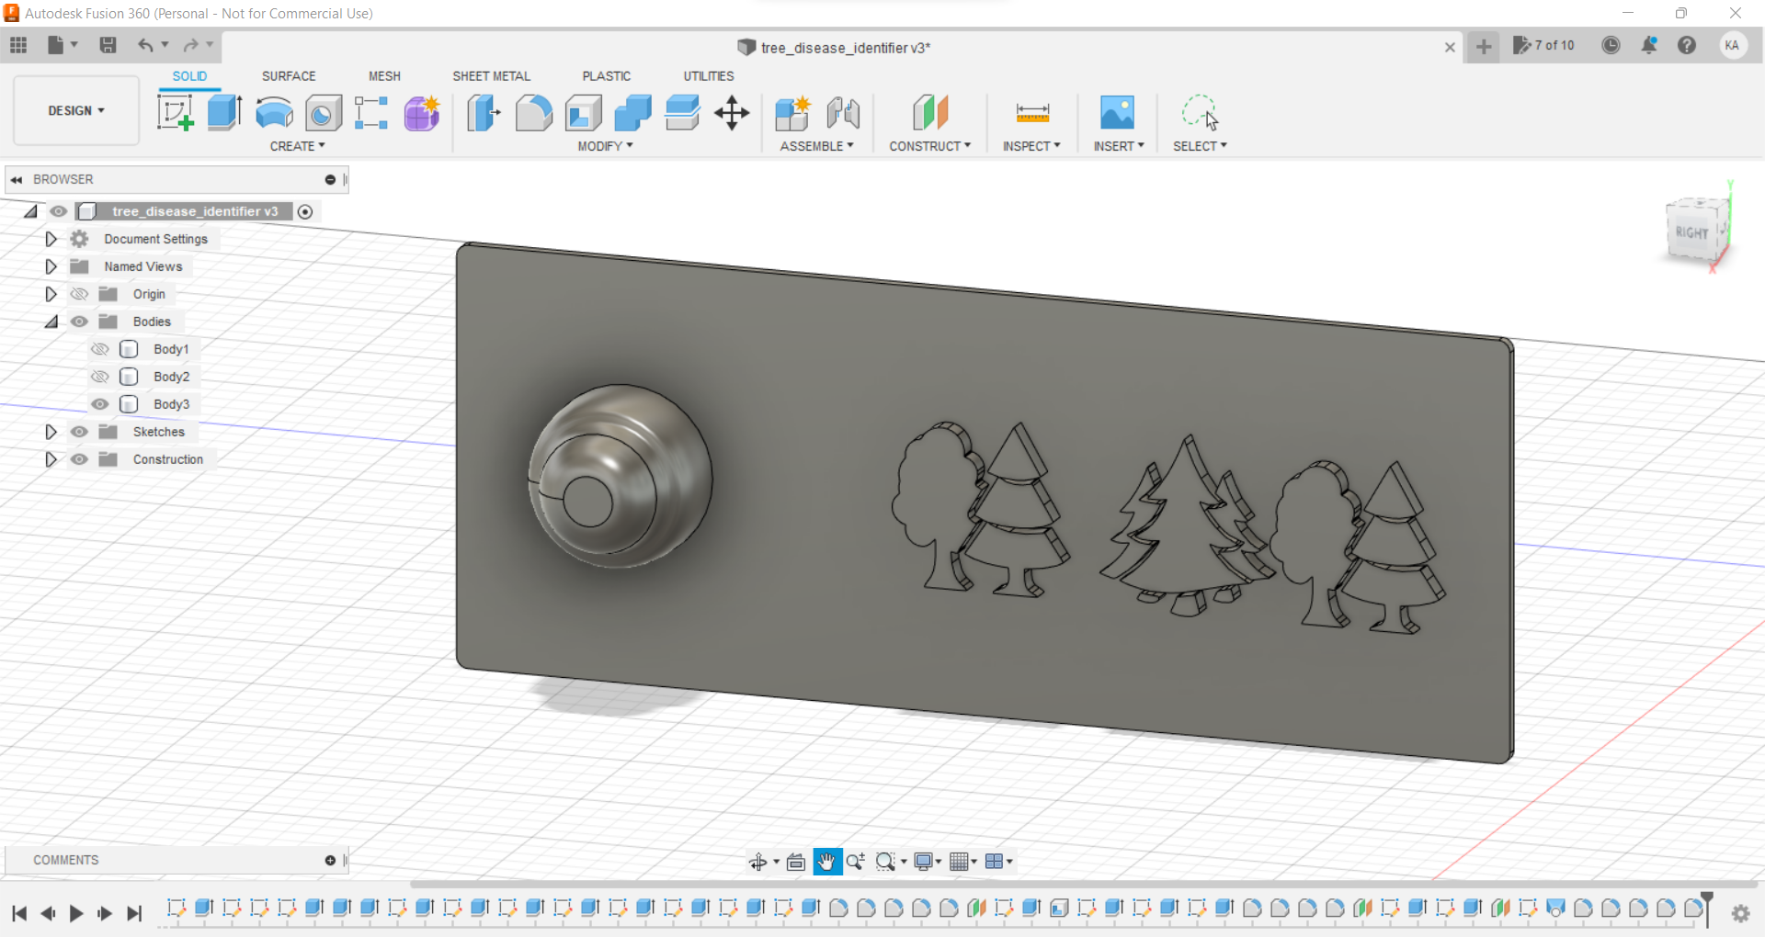Select the Press Pull tool
Screen dimensions: 1765x937
pyautogui.click(x=484, y=113)
